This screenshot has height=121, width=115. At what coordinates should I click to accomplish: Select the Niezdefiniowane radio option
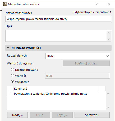click(x=12, y=70)
